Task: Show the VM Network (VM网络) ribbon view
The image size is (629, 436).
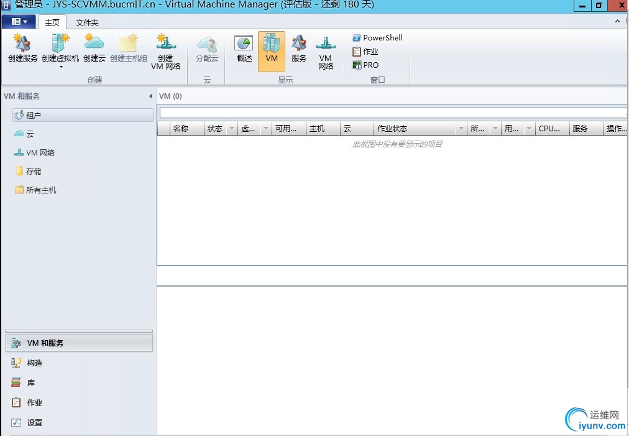Action: click(x=326, y=52)
